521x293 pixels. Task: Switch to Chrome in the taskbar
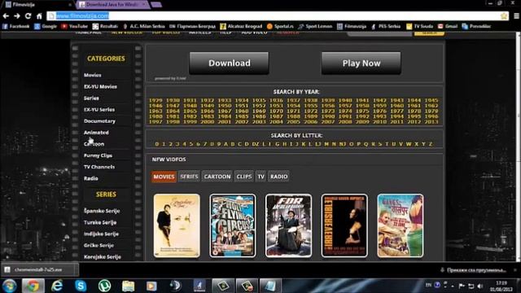tap(33, 286)
